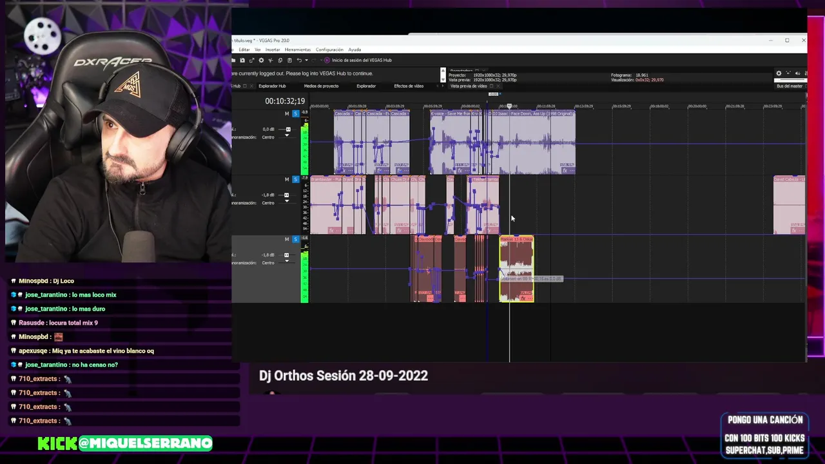Click chat message 'locura total mix 9'

(x=72, y=323)
